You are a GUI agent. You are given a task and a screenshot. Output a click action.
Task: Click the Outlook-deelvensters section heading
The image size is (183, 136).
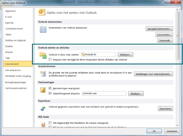point(50,22)
